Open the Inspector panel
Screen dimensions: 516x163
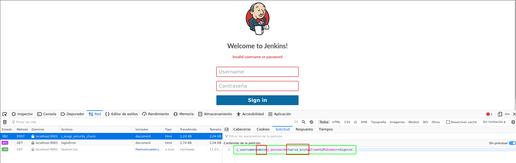coord(22,114)
